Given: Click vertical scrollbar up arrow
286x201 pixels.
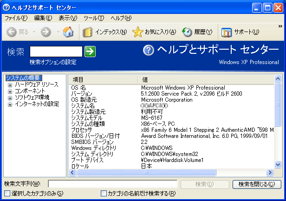Looking at the screenshot, I should click(x=278, y=78).
